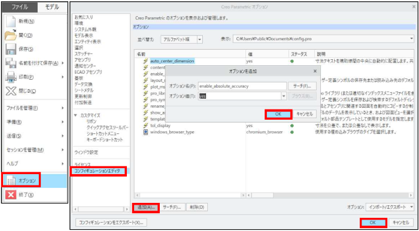Open the 並べ替え アルファベット順 dropdown

199,39
